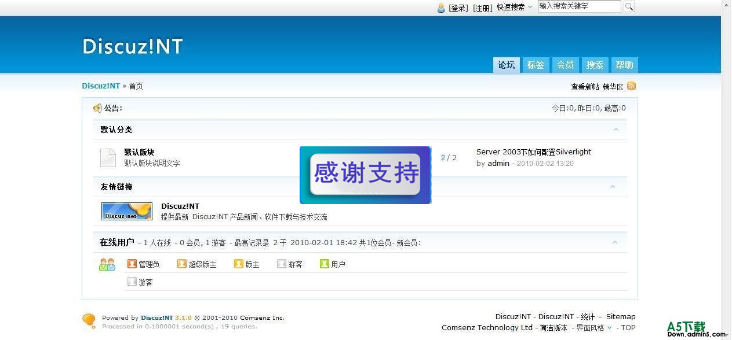This screenshot has width=732, height=340.
Task: Click the 3.1.0 version number
Action: (183, 317)
